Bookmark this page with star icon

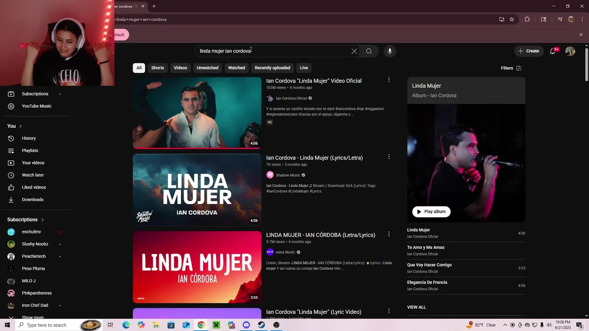[x=512, y=19]
